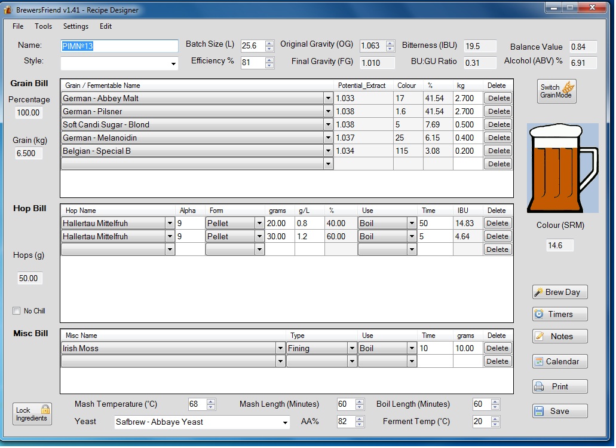The height and width of the screenshot is (448, 616).
Task: Delete the Irish Moss misc row
Action: (x=497, y=348)
